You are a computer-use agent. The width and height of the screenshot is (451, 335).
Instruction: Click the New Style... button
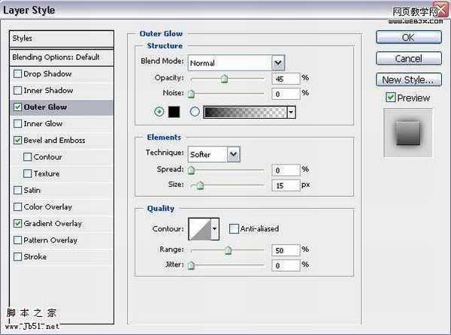[x=407, y=80]
